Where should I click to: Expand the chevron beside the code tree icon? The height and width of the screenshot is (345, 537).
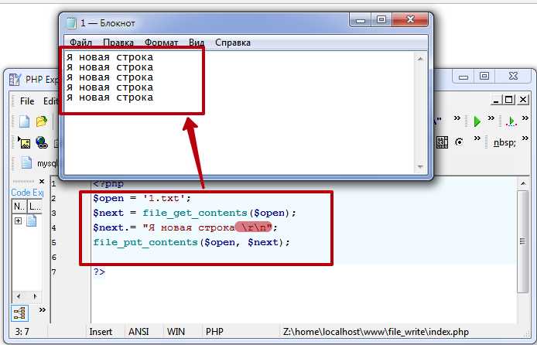pos(42,309)
